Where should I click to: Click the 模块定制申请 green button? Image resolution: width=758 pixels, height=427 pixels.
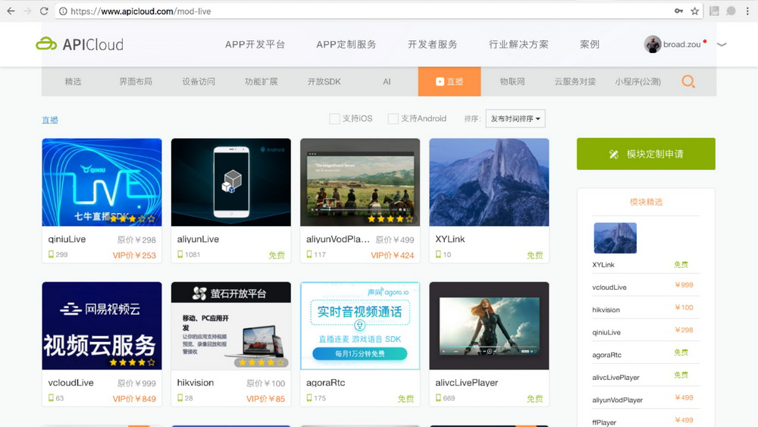click(x=646, y=154)
